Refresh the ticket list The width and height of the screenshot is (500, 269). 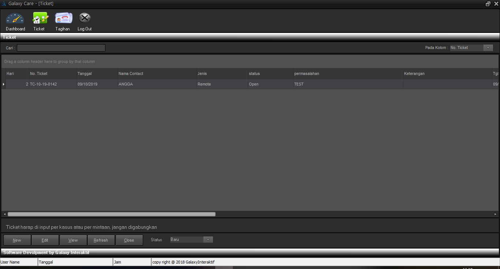[101, 240]
